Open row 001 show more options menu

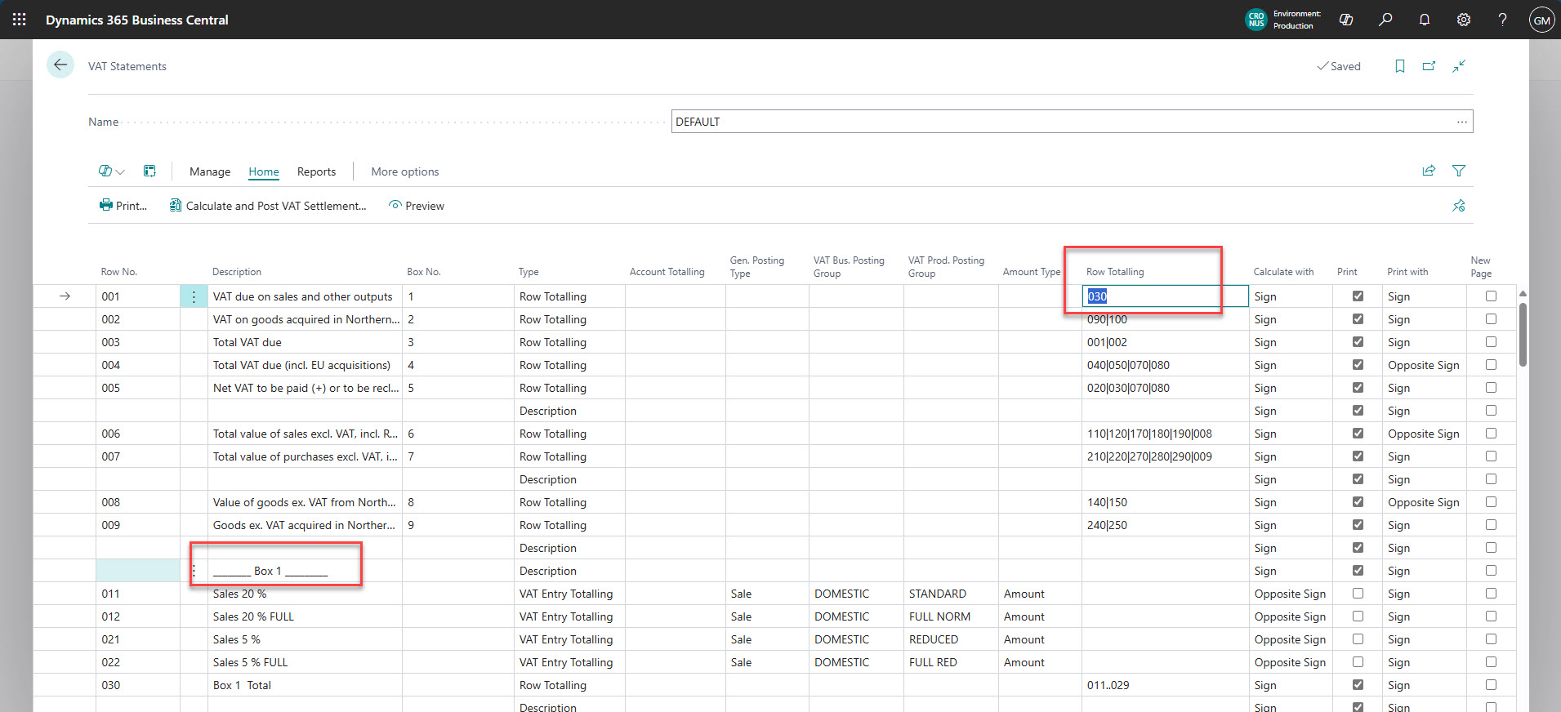[194, 296]
